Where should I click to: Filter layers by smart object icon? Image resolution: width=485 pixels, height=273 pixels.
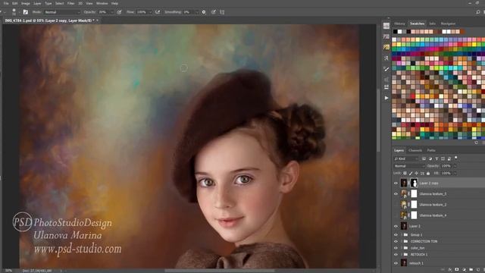[x=449, y=158]
